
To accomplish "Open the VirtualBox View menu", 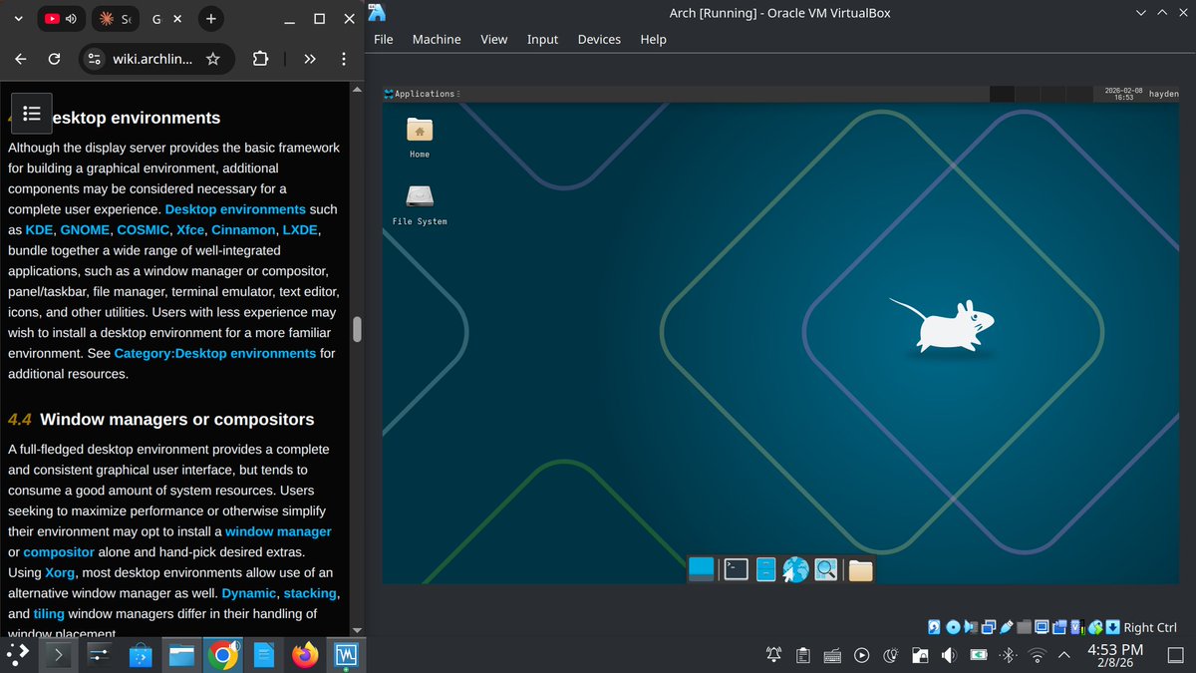I will pos(493,39).
